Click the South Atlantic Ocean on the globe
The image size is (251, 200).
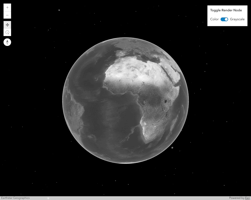(x=111, y=123)
